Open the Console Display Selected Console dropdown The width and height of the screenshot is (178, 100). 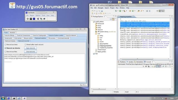point(168,66)
